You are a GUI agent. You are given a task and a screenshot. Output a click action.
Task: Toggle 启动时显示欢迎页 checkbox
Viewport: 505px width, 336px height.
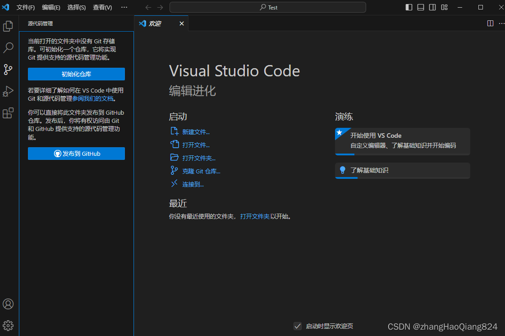(x=298, y=326)
